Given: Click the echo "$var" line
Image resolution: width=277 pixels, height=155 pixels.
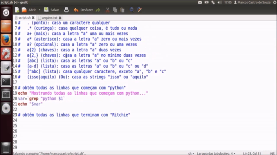Looking at the screenshot, I should [30, 104].
